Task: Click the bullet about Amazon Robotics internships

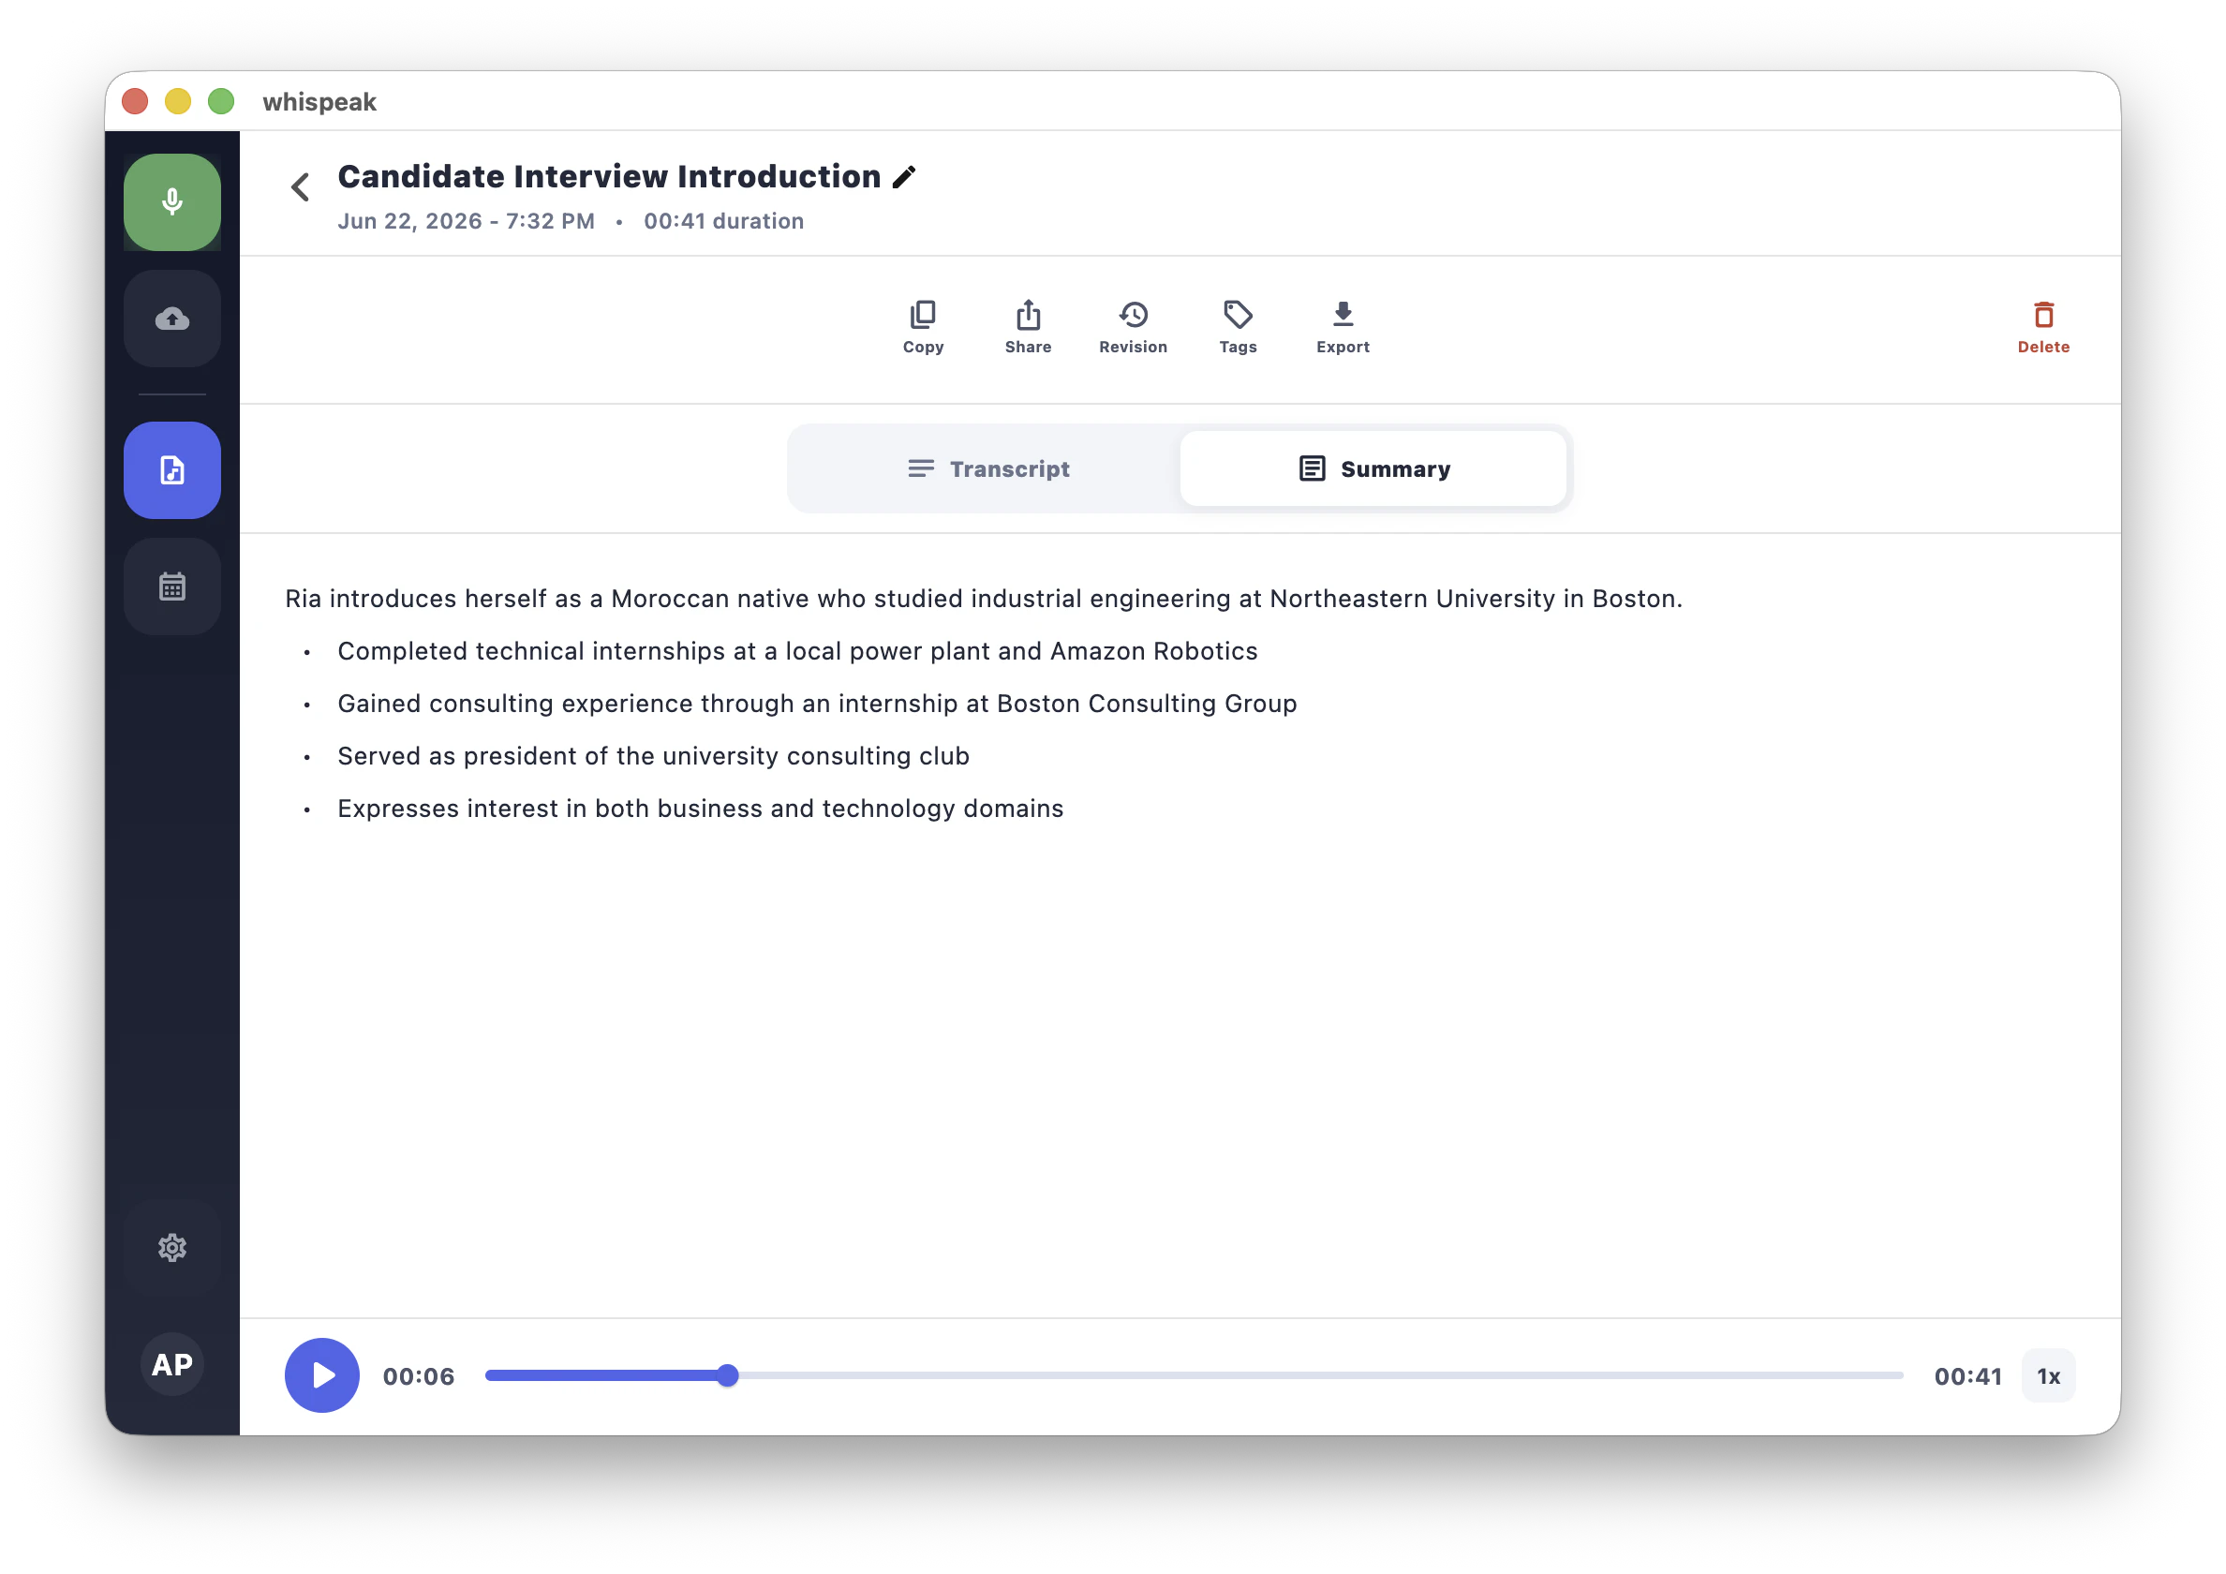Action: [797, 651]
